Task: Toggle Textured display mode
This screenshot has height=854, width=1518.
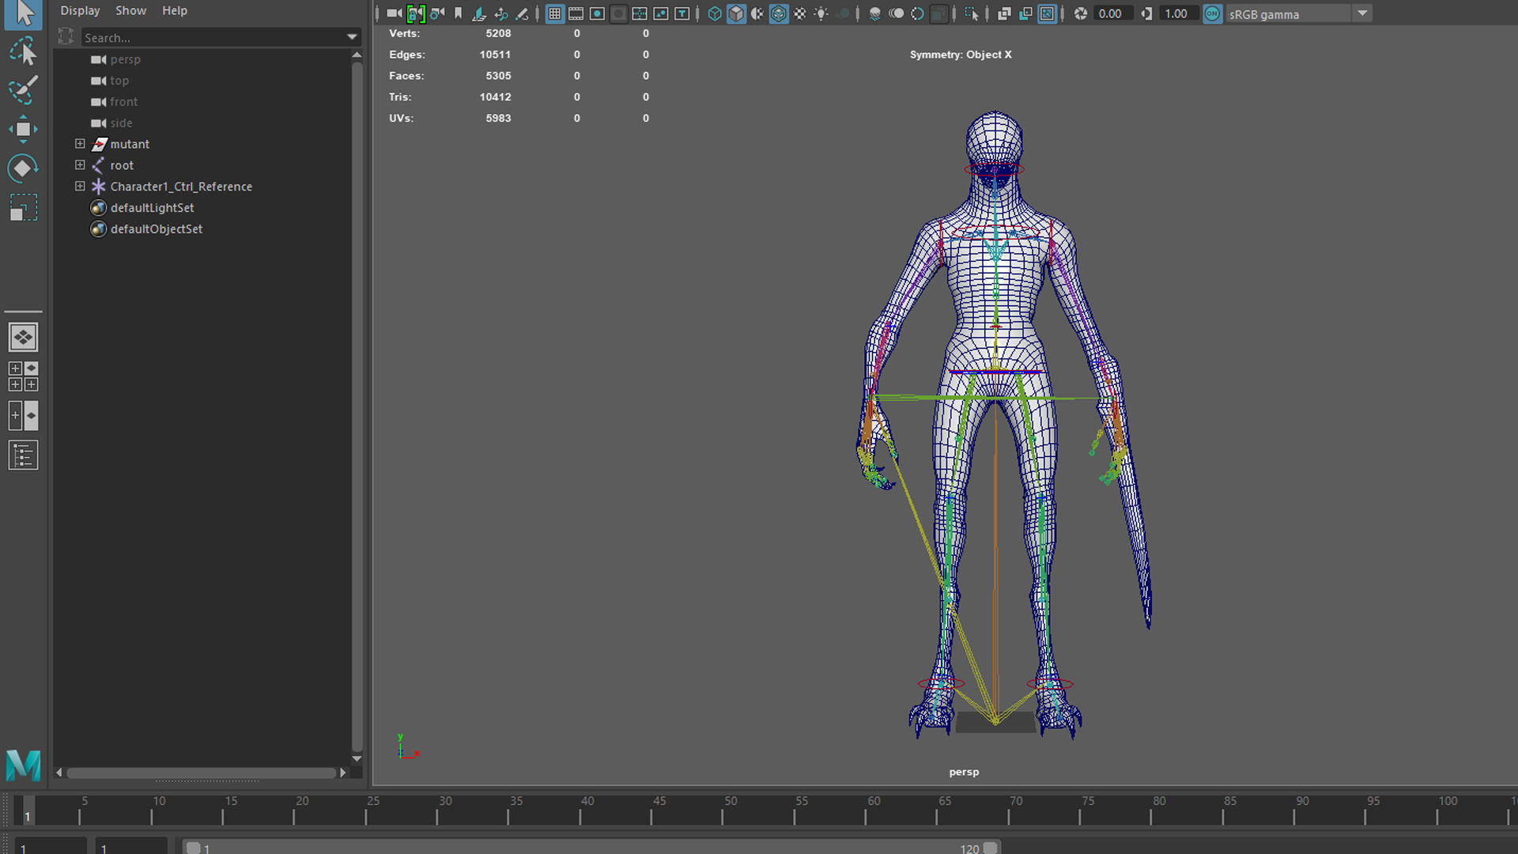Action: tap(800, 13)
